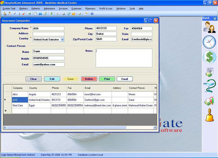This screenshot has height=158, width=218.
Task: Open the Profit & Loss menu
Action: click(x=106, y=8)
